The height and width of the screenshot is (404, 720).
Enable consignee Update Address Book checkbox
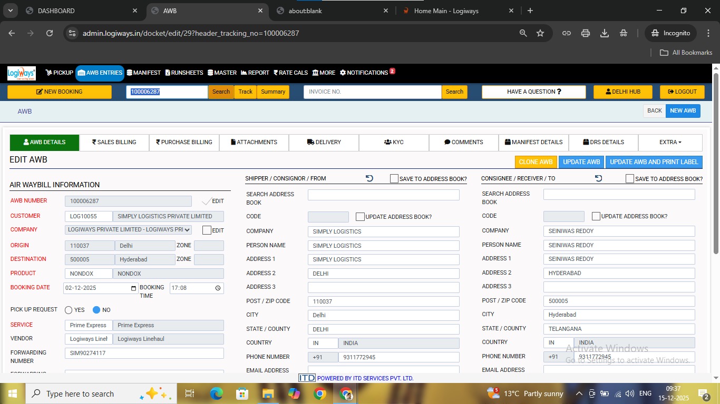[x=596, y=216]
